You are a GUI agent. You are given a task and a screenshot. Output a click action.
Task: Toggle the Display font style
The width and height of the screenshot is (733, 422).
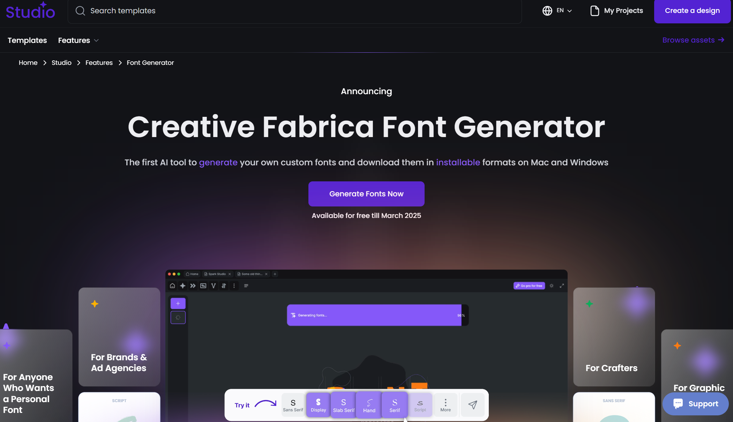318,405
